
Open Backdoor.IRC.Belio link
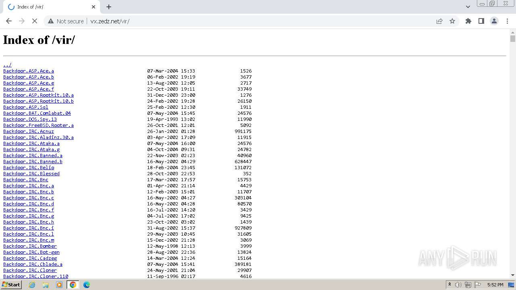pyautogui.click(x=29, y=168)
